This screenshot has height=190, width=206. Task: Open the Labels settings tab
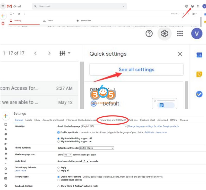coord(29,120)
